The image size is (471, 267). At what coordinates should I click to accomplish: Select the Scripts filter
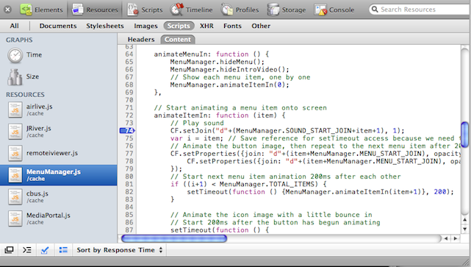point(179,26)
